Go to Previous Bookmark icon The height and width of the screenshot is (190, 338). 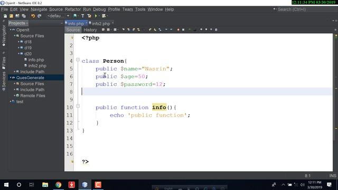pos(150,30)
